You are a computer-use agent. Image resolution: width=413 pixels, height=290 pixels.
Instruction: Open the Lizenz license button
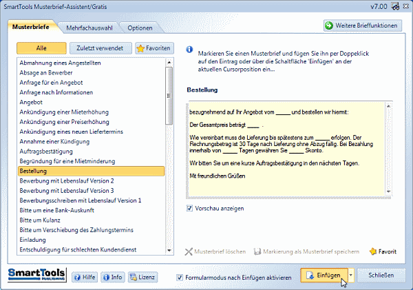click(x=142, y=277)
